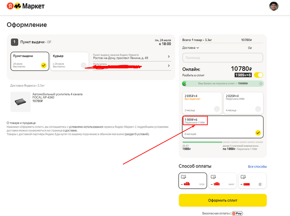Open the user profile avatar
The image size is (290, 216).
click(x=274, y=7)
